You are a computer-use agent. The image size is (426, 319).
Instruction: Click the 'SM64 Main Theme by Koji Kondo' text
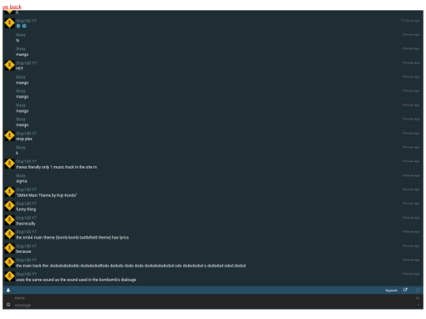point(47,195)
